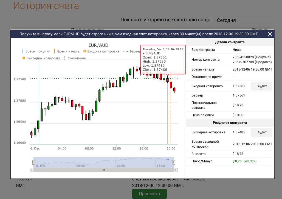Screen dimensions: 282x199
Task: Click the navigator scroll left arrow
Action: (x=32, y=170)
